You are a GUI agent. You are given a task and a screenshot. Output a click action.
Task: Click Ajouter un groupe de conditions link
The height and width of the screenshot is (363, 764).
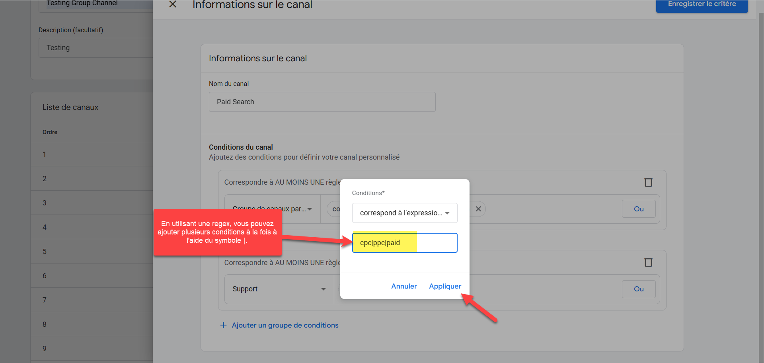click(x=285, y=325)
